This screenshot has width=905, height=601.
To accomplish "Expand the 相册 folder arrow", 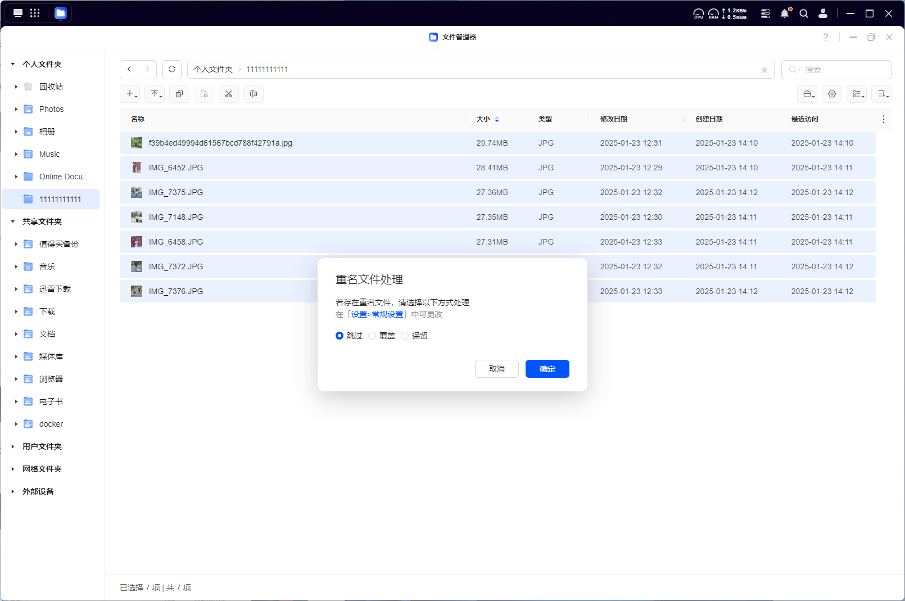I will (x=16, y=132).
